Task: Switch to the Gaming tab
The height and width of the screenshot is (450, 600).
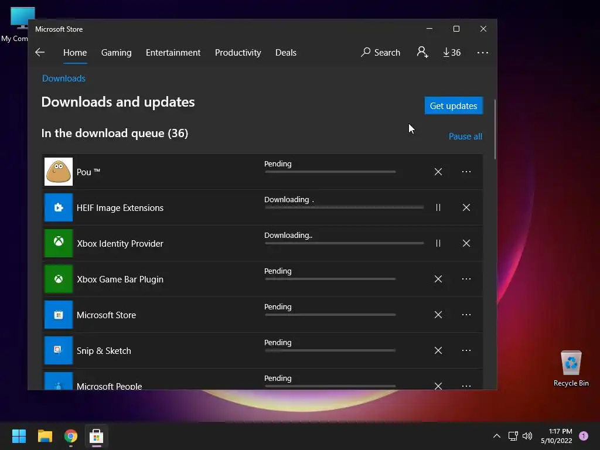Action: (117, 52)
